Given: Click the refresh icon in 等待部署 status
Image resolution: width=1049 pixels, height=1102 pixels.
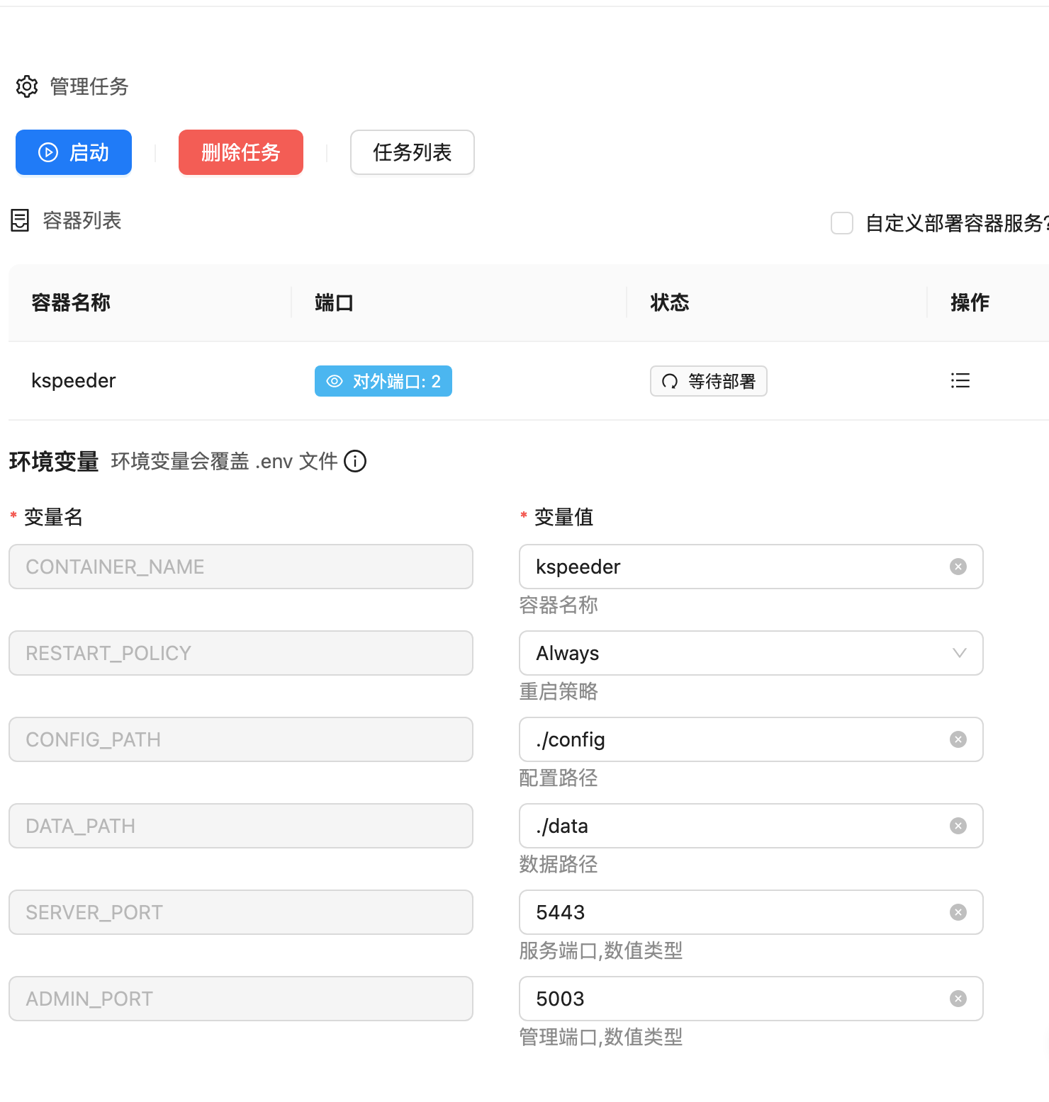Looking at the screenshot, I should coord(670,381).
